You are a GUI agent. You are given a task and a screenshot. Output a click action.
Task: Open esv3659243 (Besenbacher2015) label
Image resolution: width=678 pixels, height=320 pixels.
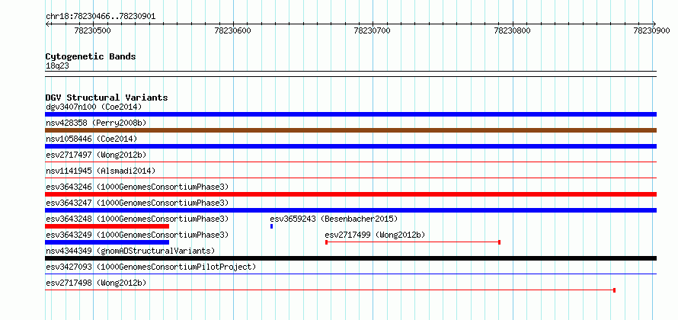(x=334, y=219)
